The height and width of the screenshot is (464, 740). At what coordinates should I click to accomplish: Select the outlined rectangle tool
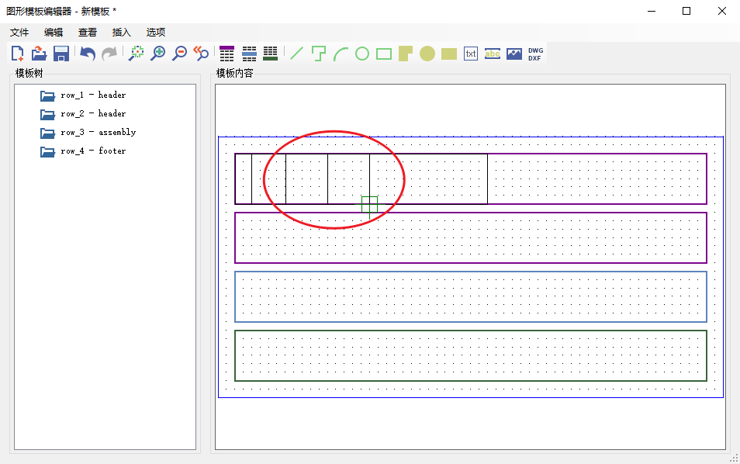(x=384, y=54)
